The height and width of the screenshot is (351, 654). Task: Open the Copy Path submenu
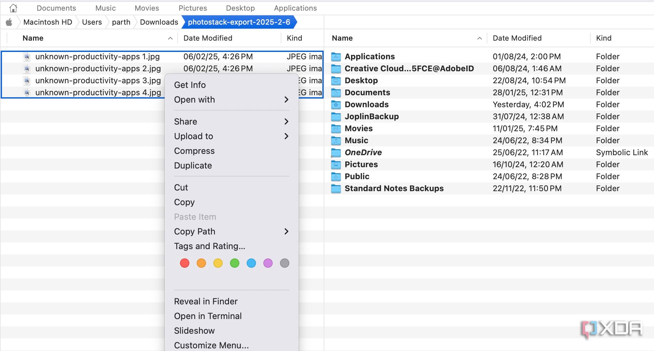[x=286, y=231]
